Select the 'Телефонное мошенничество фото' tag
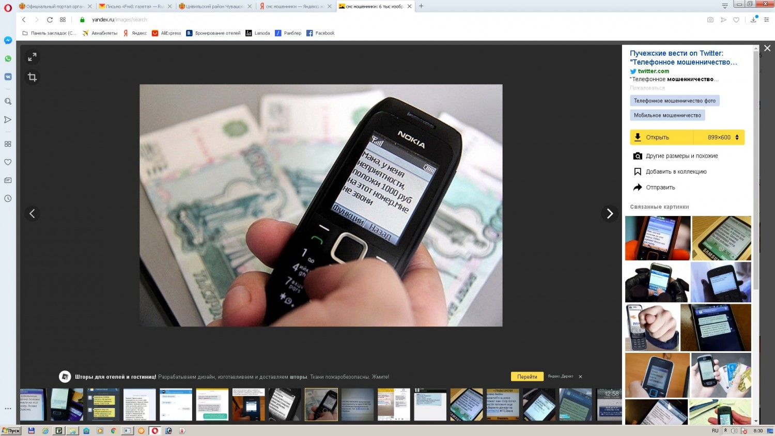Image resolution: width=775 pixels, height=436 pixels. pyautogui.click(x=675, y=101)
